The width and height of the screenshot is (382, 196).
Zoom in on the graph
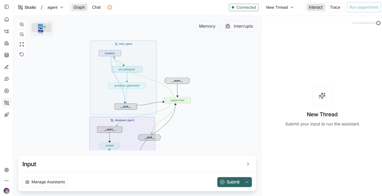[22, 25]
